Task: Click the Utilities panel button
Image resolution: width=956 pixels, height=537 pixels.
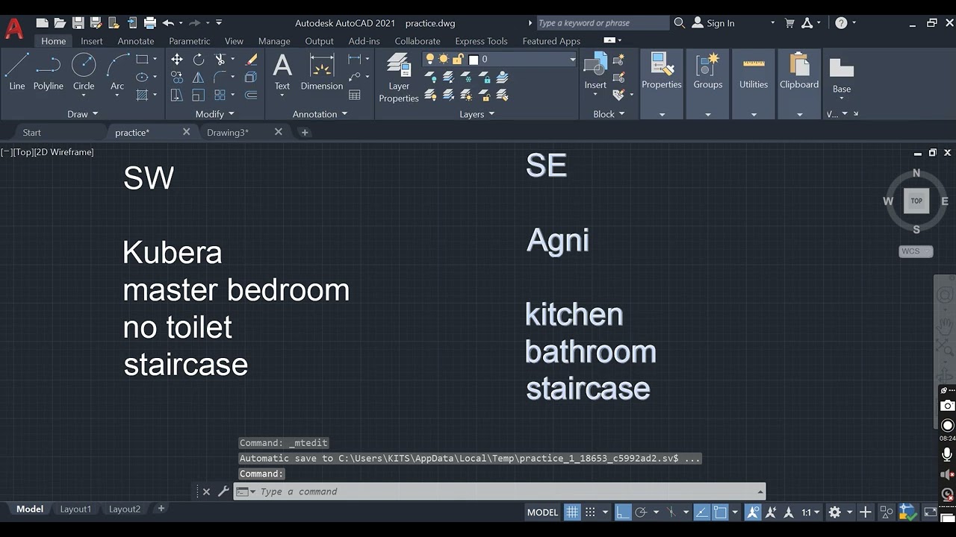Action: pyautogui.click(x=754, y=72)
